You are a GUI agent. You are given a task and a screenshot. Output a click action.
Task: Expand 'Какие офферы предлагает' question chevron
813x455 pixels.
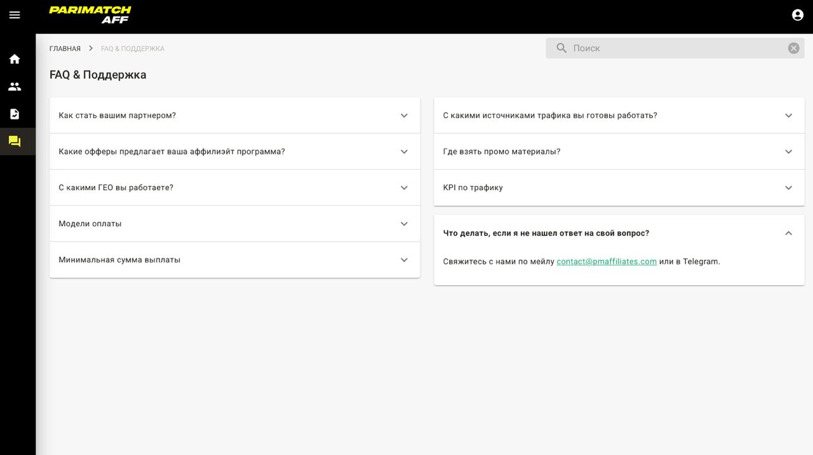point(404,152)
